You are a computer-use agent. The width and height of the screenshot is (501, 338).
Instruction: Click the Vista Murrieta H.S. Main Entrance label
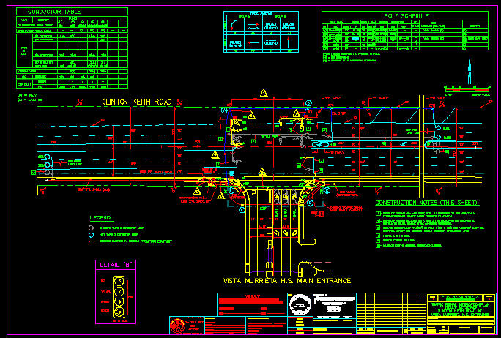[x=287, y=280]
